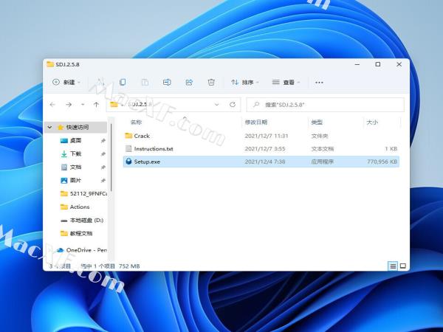Sort by Type (类型) column header

coord(317,122)
